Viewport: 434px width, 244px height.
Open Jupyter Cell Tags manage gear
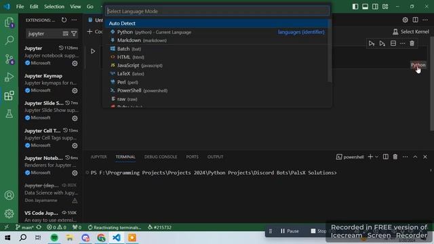pos(75,146)
